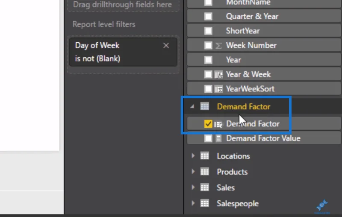Click calculated column icon beside YearWeekSort
This screenshot has height=217, width=342.
point(218,89)
